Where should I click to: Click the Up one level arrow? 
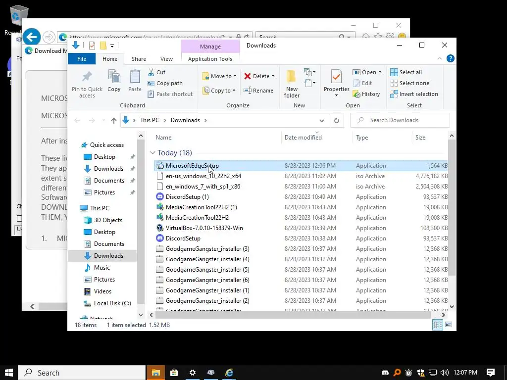coord(113,120)
